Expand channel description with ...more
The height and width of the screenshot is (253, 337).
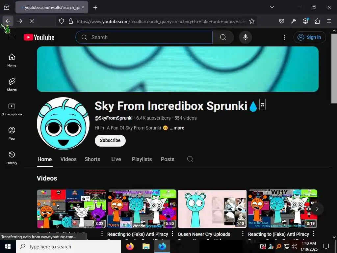[x=177, y=128]
